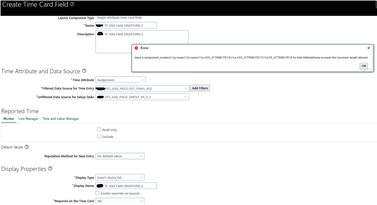Check the Exclude checkbox
This screenshot has width=377, height=205.
tap(99, 136)
